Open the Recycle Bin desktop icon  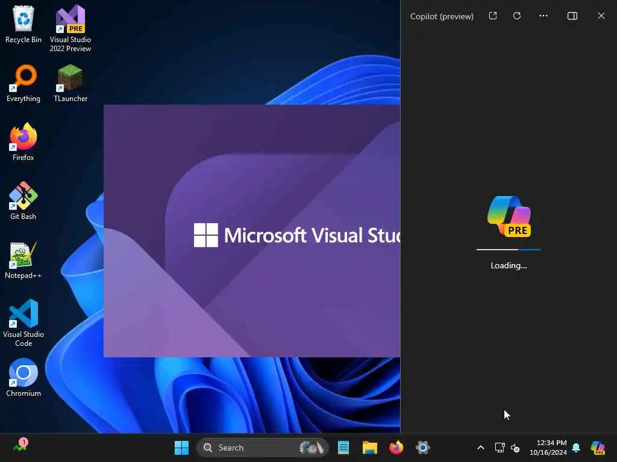(x=23, y=24)
